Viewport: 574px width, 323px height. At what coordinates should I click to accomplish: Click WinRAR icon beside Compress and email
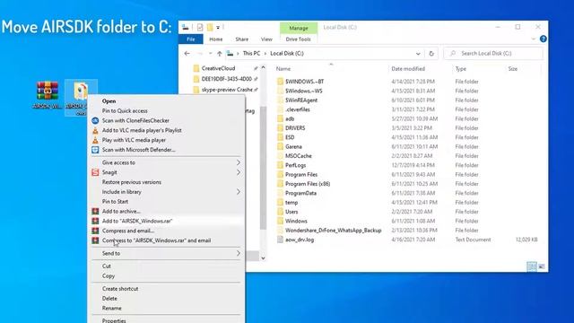coord(95,231)
